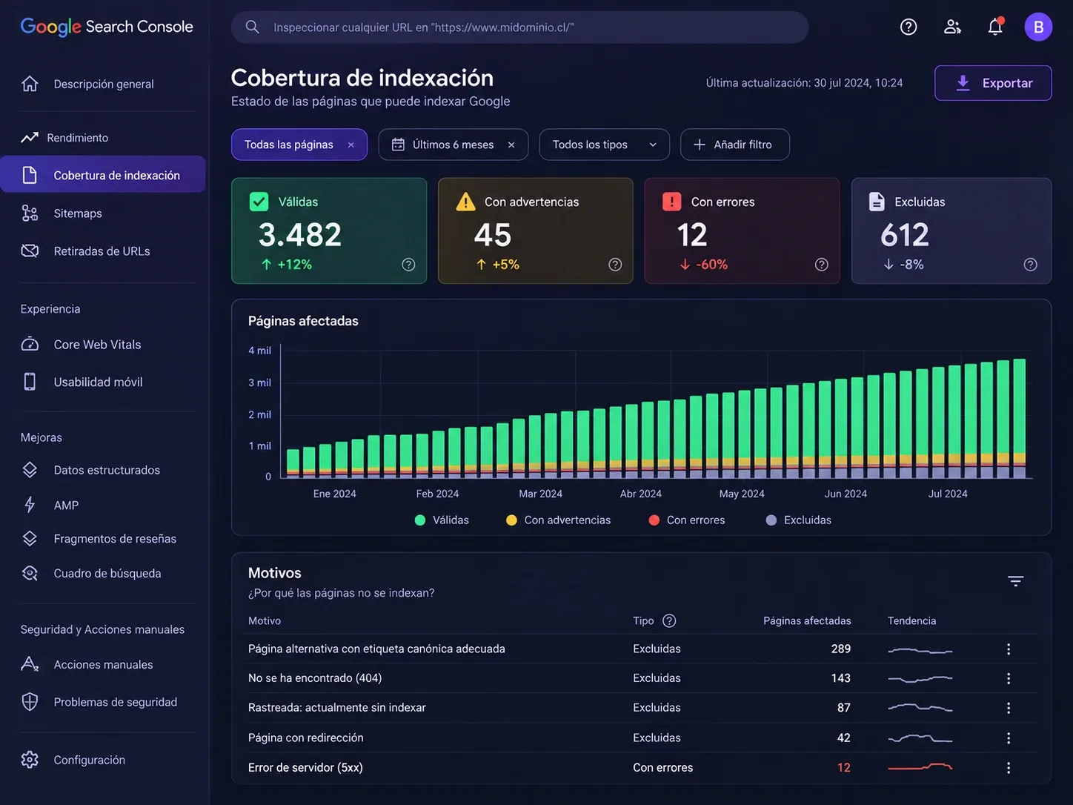This screenshot has width=1073, height=805.
Task: Click the Excluidas document icon
Action: [877, 202]
